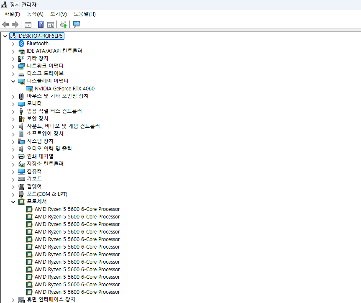
Task: Click the 저장소 컨트롤러 icon
Action: pyautogui.click(x=21, y=164)
